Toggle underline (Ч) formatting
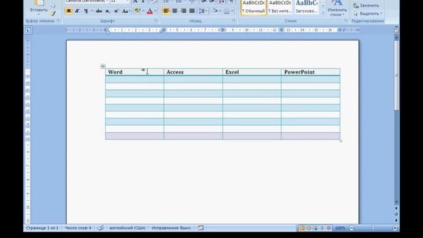 pyautogui.click(x=86, y=11)
